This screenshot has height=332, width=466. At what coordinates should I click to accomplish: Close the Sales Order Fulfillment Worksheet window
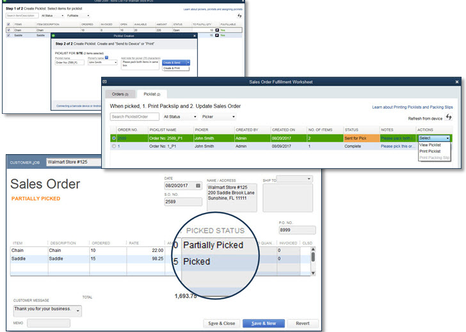pyautogui.click(x=457, y=82)
